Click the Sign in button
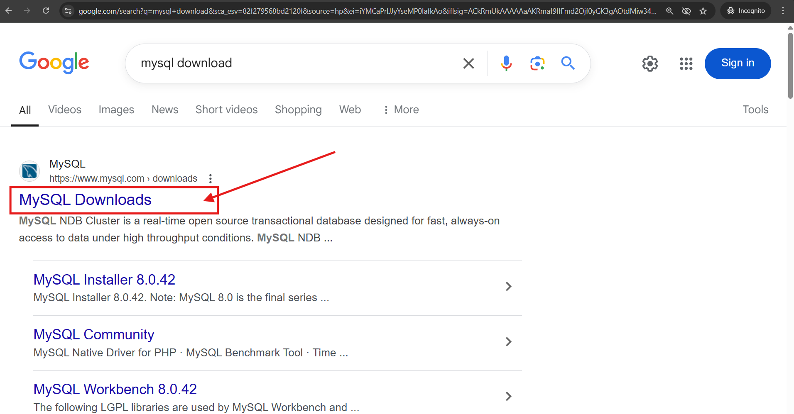This screenshot has width=794, height=414. (738, 63)
